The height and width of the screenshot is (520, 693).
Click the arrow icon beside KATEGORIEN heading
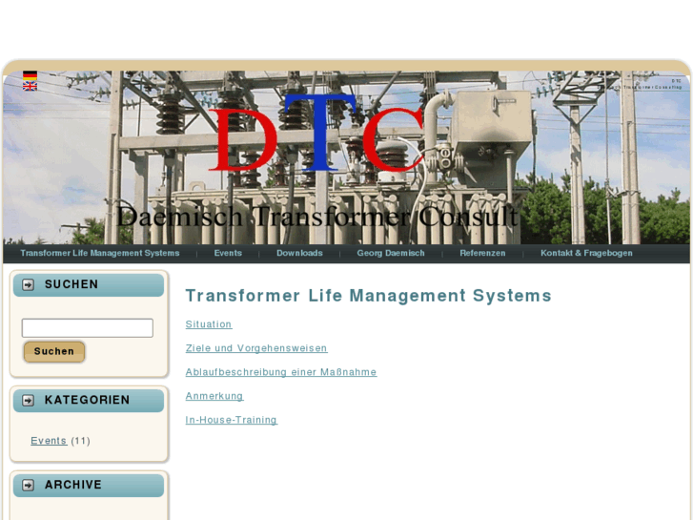pyautogui.click(x=28, y=401)
